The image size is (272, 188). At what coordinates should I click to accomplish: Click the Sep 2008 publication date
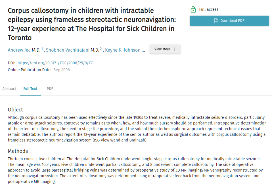pos(62,70)
